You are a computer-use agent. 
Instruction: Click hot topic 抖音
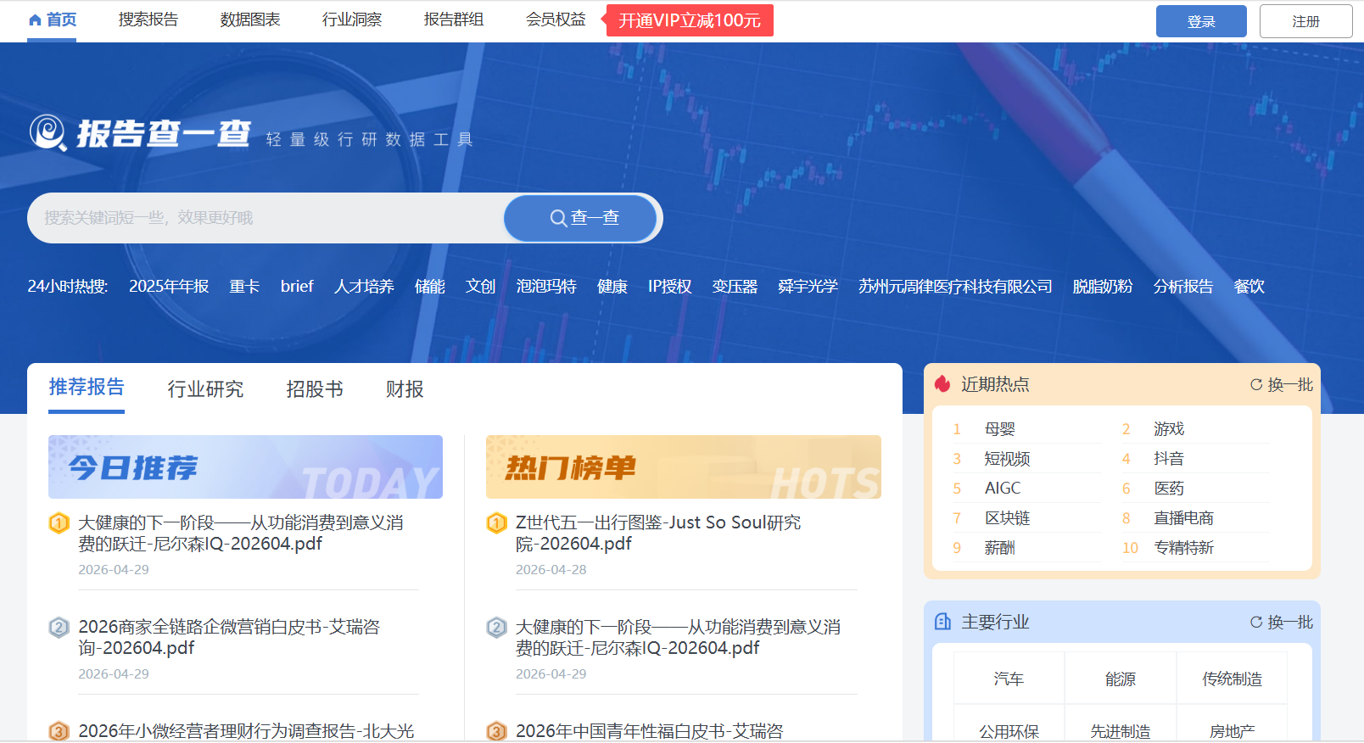point(1169,459)
